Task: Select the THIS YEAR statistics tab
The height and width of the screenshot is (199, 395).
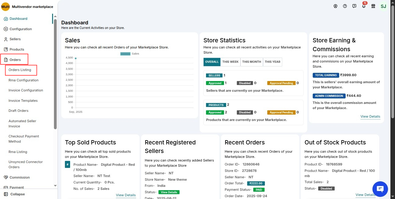Action: click(272, 62)
